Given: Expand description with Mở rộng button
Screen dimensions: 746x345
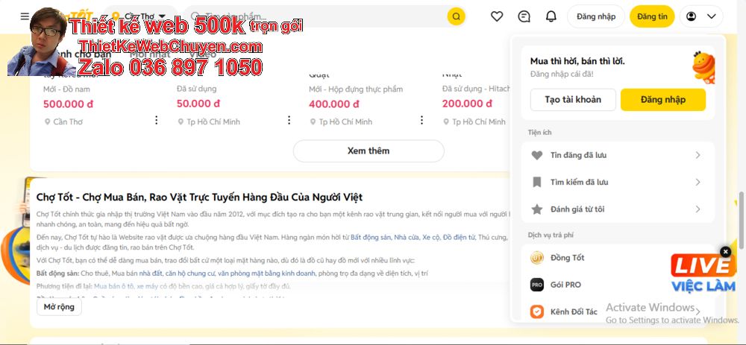Looking at the screenshot, I should click(59, 307).
